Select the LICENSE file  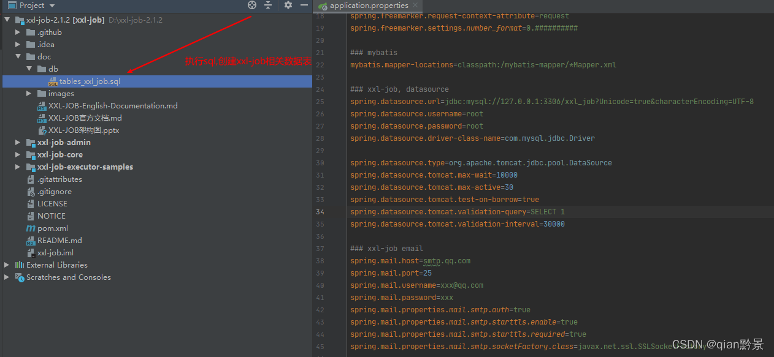click(52, 204)
